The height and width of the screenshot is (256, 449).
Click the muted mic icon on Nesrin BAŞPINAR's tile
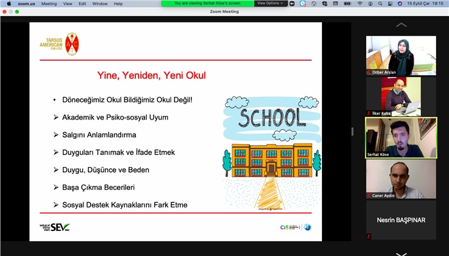click(x=369, y=236)
